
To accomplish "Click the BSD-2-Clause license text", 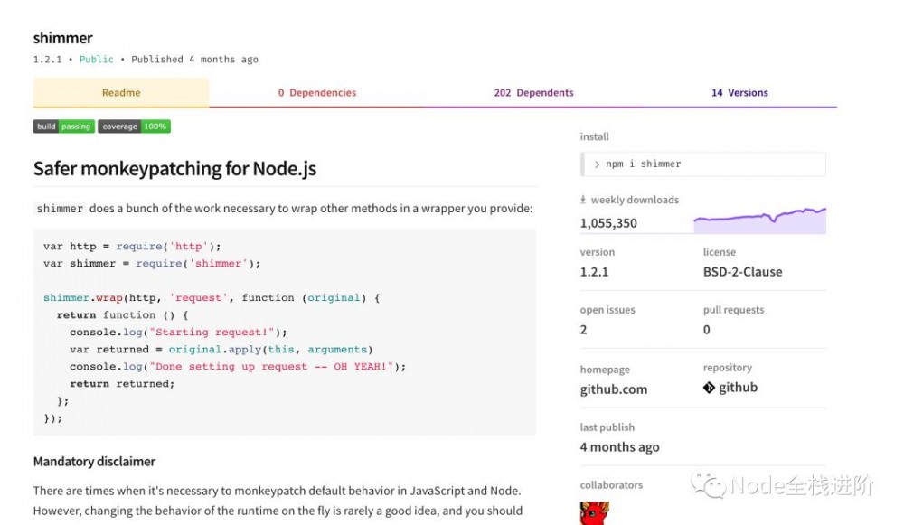I will (x=741, y=271).
